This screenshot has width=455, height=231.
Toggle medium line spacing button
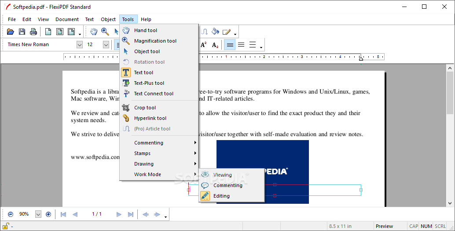coord(241,45)
